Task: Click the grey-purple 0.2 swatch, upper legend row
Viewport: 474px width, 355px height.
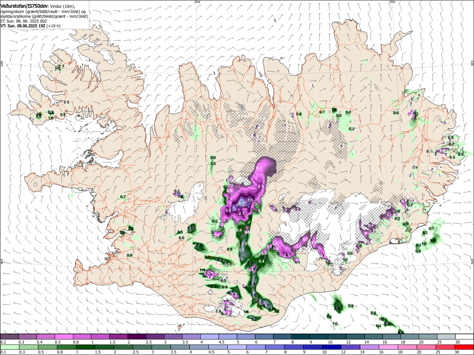Action: pos(9,337)
